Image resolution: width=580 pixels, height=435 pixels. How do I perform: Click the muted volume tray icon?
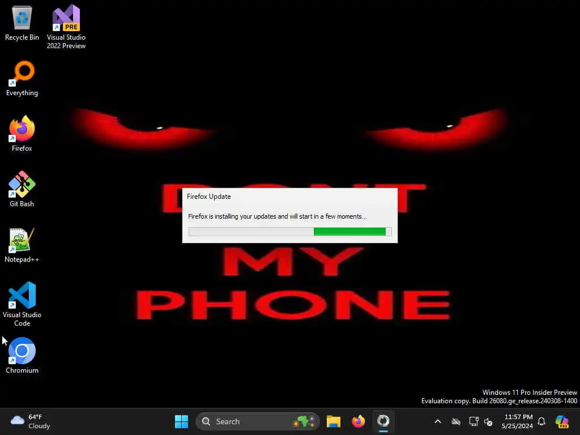[x=488, y=421]
